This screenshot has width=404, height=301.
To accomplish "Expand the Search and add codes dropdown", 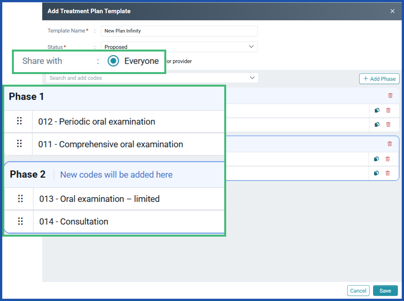I will [252, 78].
